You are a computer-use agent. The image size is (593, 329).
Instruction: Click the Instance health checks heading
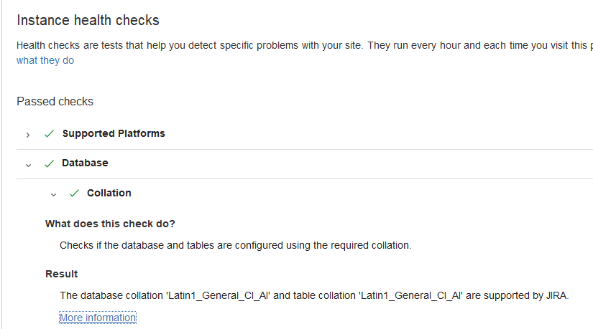pos(88,20)
